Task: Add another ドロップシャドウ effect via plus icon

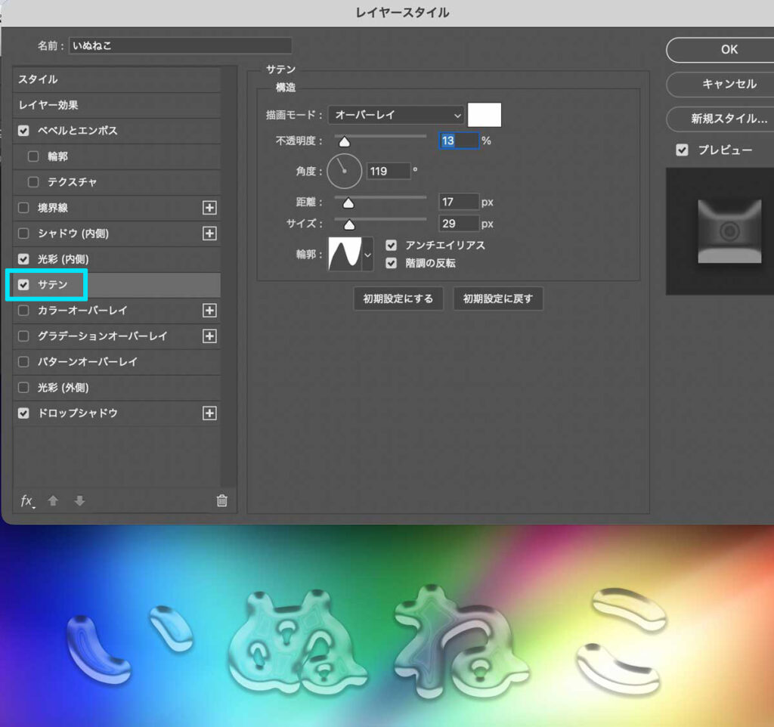Action: pyautogui.click(x=209, y=413)
